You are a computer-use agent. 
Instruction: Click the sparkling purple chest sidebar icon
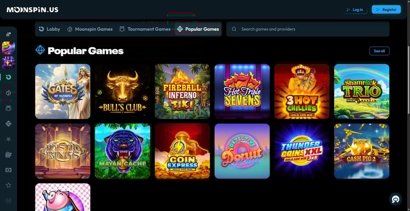(x=8, y=62)
